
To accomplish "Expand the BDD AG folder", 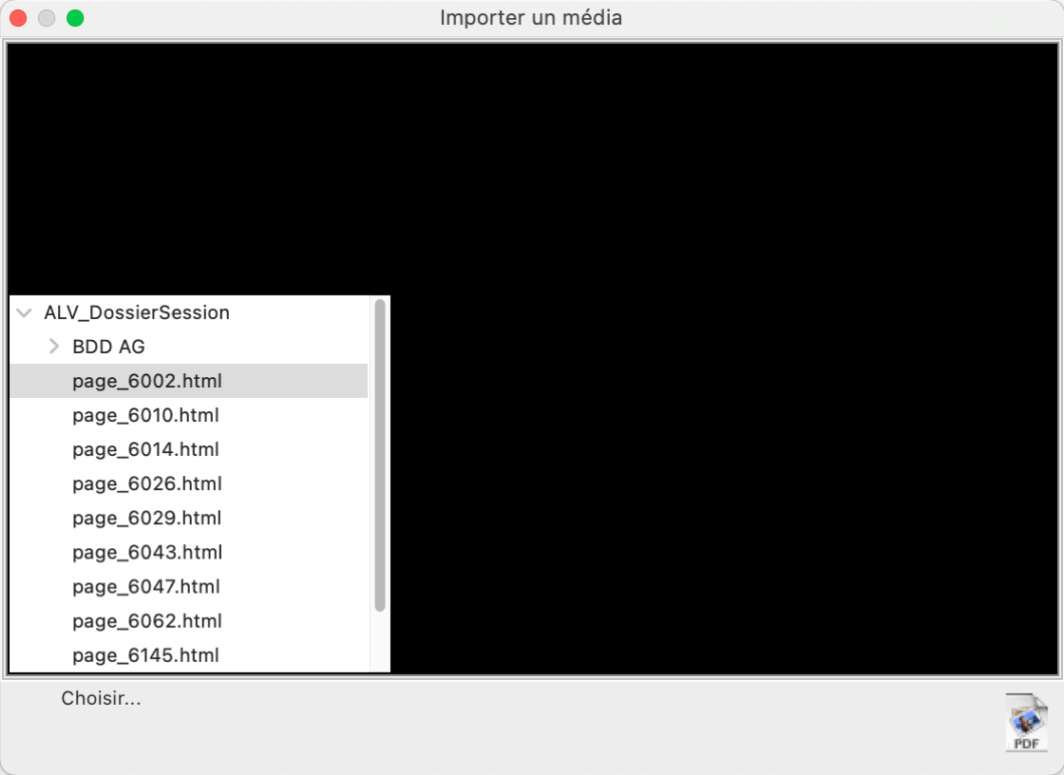I will (54, 347).
